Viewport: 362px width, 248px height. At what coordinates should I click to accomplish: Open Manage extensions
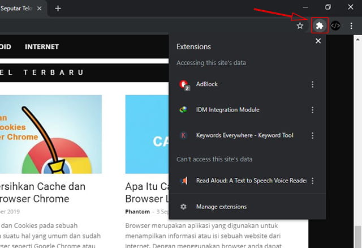point(247,207)
